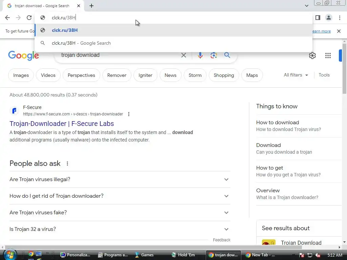Dismiss the notification bar with X

click(x=339, y=31)
